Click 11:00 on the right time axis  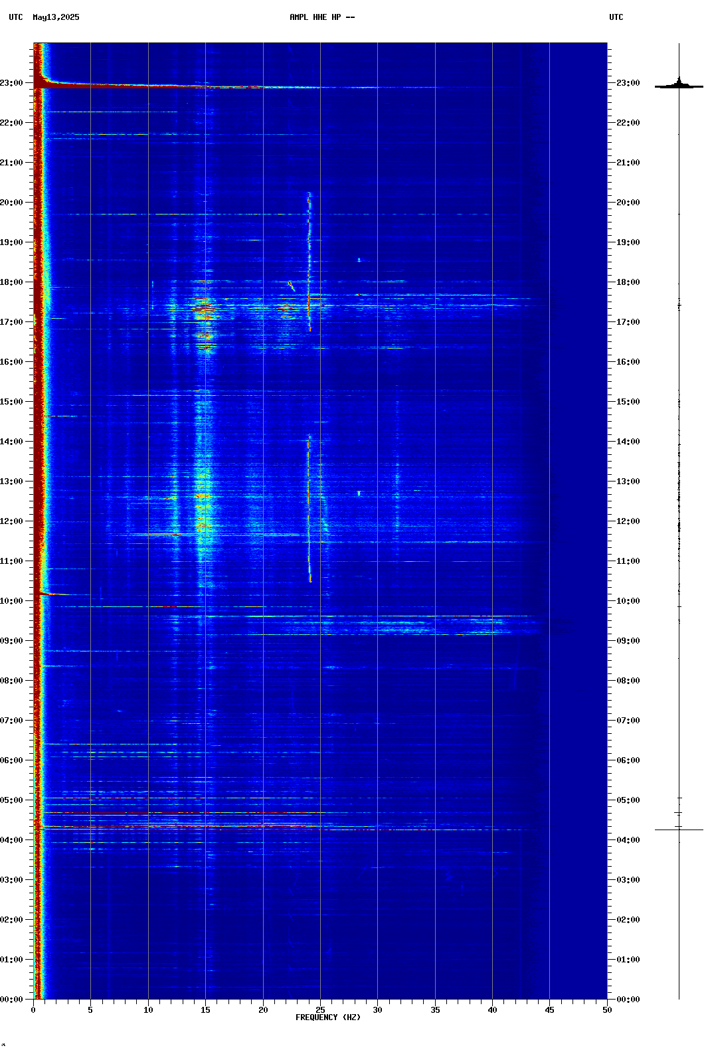[x=628, y=561]
